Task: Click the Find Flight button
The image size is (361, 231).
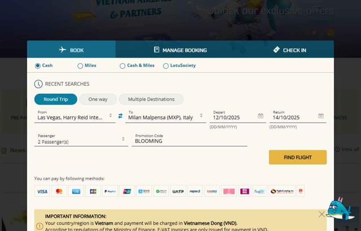Action: (298, 157)
